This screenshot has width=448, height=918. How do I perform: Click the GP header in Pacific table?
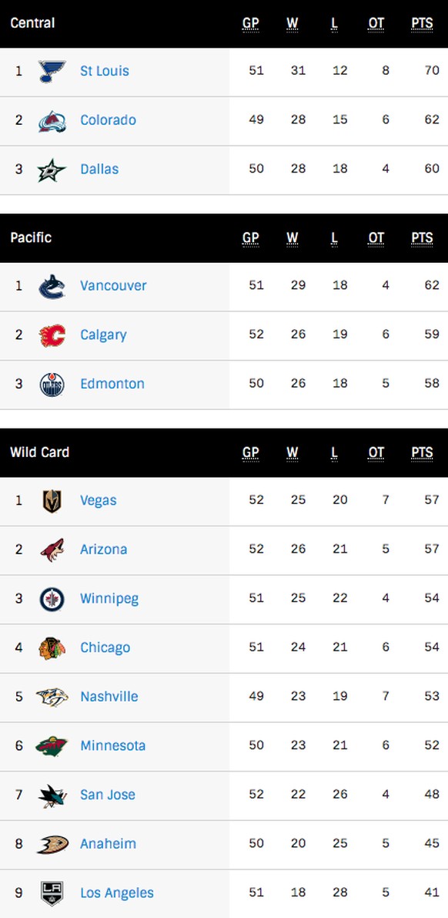(x=251, y=239)
